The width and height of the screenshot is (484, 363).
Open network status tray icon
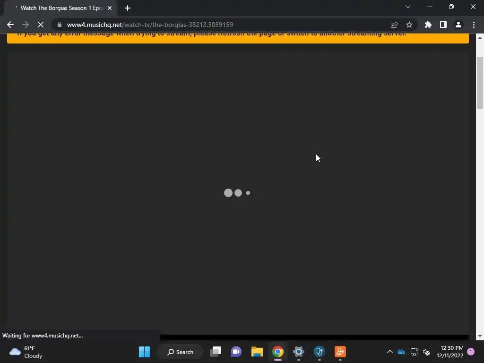[414, 352]
